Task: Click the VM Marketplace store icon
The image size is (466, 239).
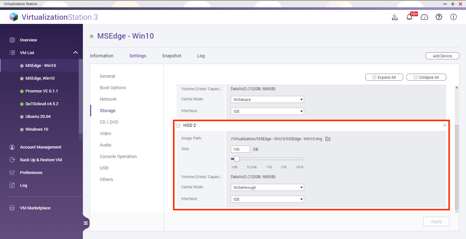Action: coord(12,208)
